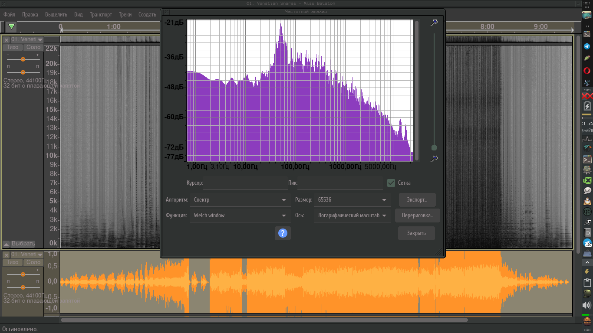The image size is (593, 333).
Task: Open the volume speaker control
Action: coord(587,305)
